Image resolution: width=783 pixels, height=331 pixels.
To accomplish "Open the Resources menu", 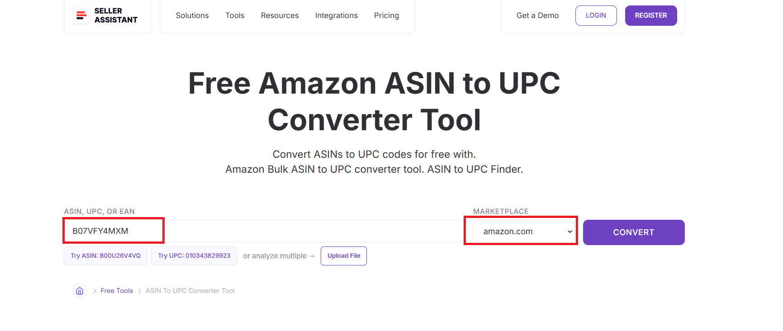I will [x=280, y=15].
